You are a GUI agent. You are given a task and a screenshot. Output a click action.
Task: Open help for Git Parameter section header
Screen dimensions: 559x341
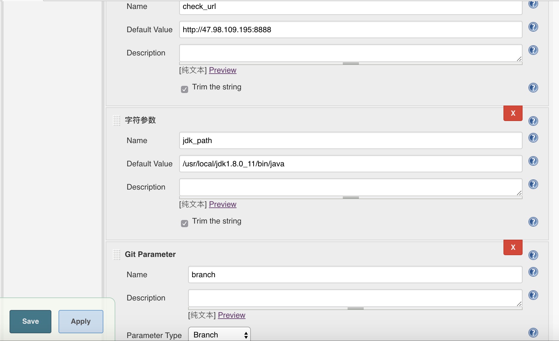pyautogui.click(x=533, y=255)
